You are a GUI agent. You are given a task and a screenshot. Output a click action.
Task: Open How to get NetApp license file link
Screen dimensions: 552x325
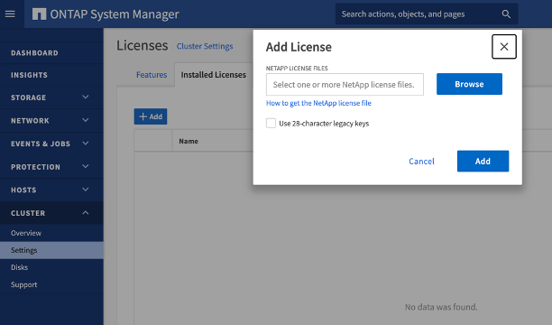coord(318,103)
